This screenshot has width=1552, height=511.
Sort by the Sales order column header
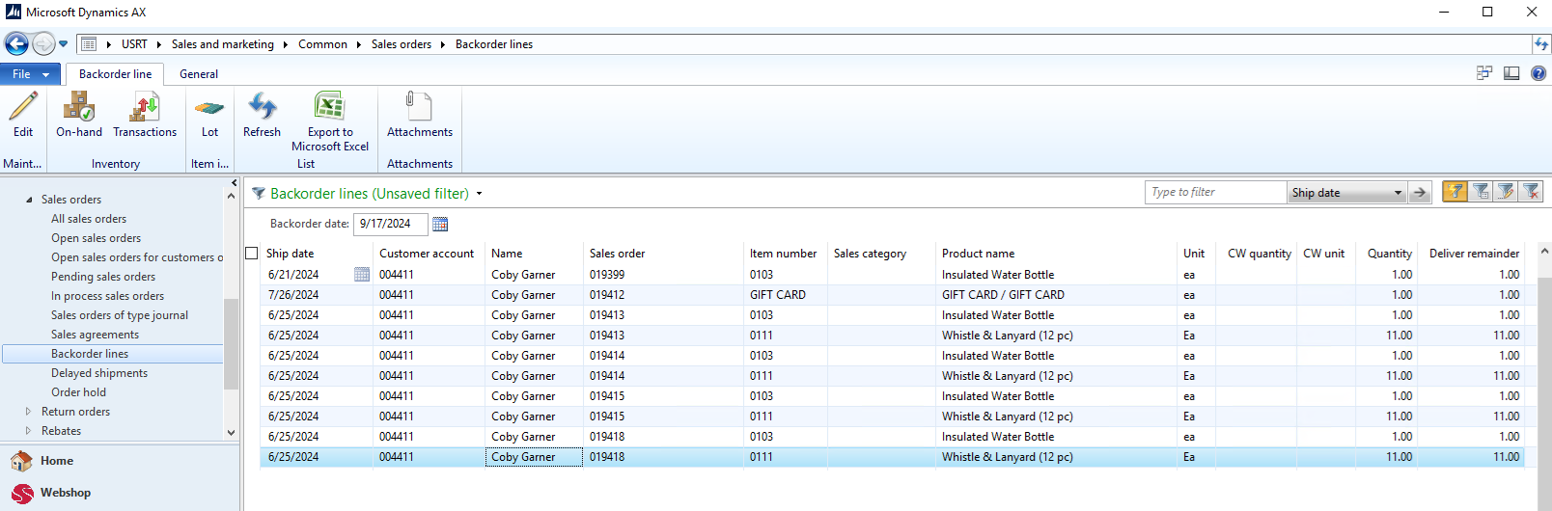click(618, 254)
